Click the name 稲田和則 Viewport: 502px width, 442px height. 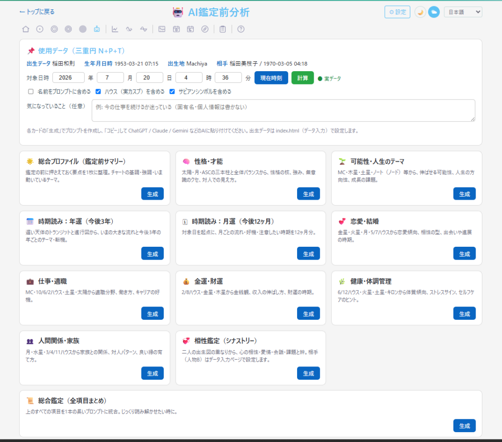63,63
